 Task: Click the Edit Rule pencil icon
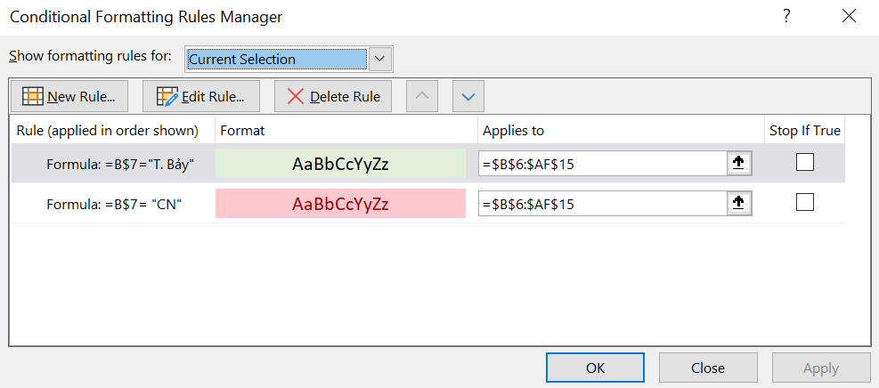tap(167, 96)
